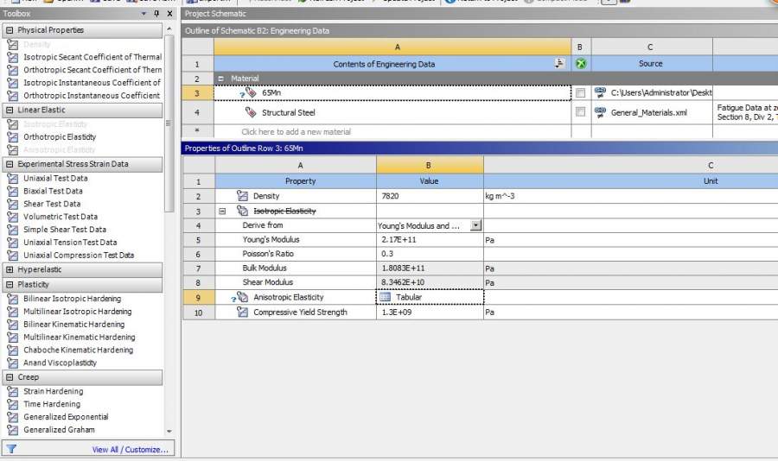Image resolution: width=778 pixels, height=461 pixels.
Task: Click Generalized Graham icon
Action: click(x=12, y=430)
